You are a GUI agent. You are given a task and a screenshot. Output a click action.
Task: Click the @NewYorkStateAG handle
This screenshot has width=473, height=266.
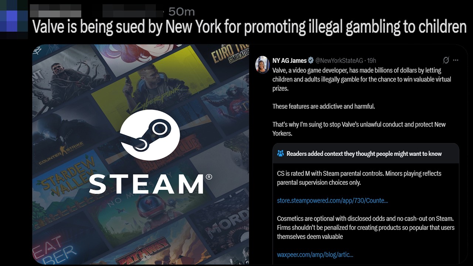pos(339,61)
